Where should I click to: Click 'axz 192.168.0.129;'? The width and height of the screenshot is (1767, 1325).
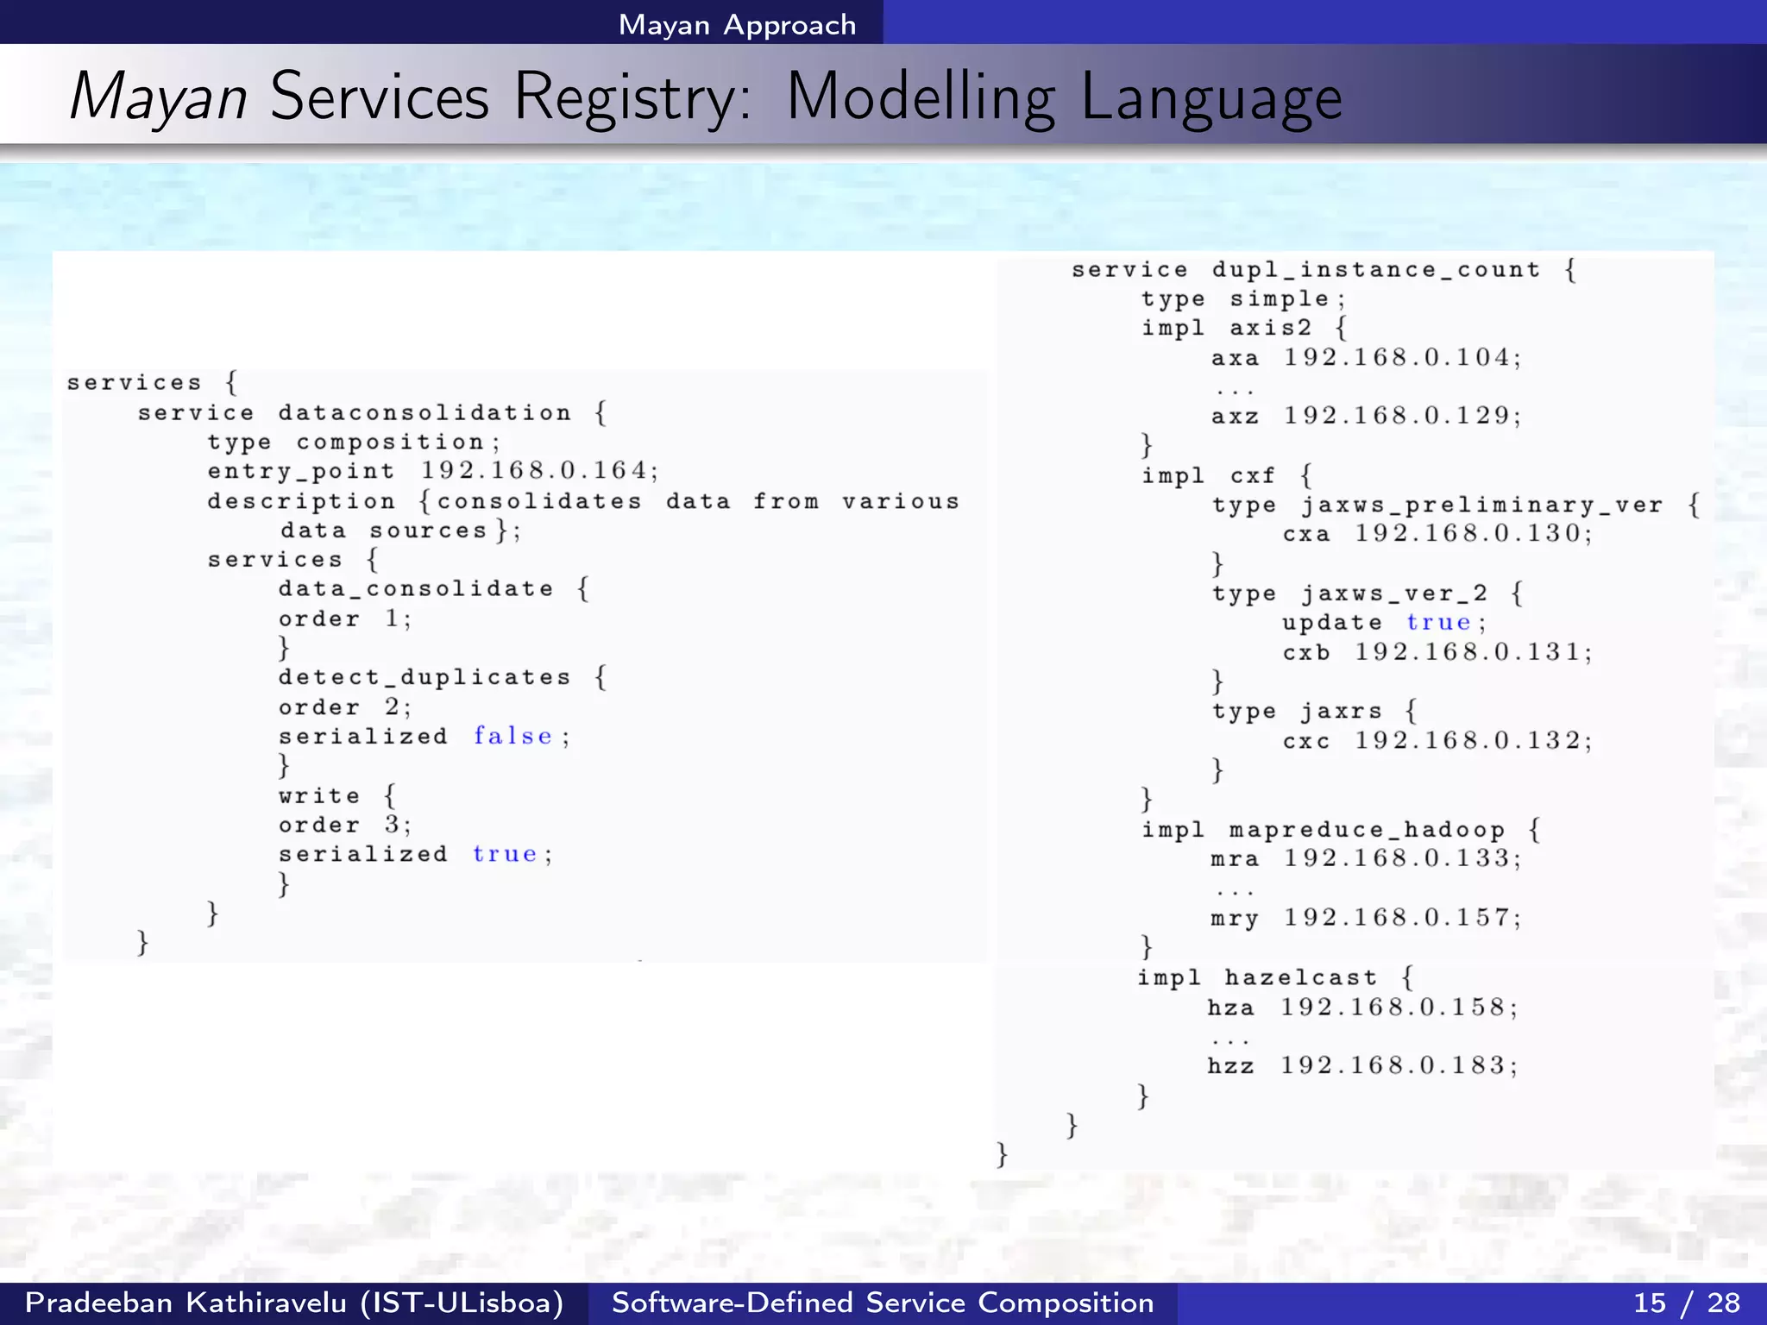tap(1367, 417)
